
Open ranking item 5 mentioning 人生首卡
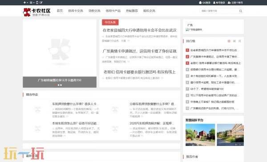(215, 76)
